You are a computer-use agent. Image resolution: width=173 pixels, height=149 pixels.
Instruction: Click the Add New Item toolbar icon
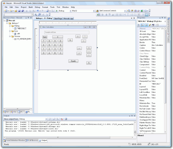click(11, 11)
